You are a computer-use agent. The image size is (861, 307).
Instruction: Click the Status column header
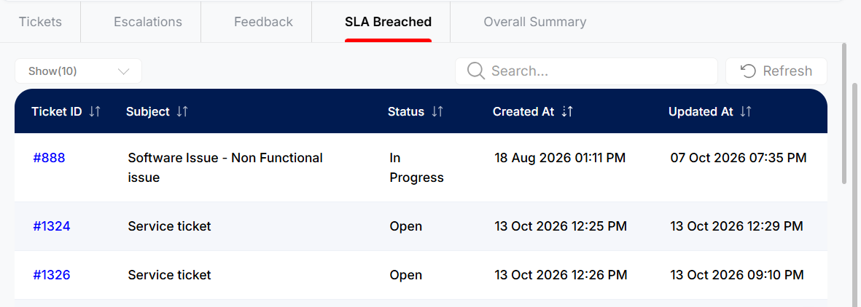pyautogui.click(x=406, y=111)
